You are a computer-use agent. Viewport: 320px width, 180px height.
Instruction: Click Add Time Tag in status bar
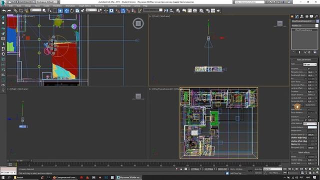[235, 173]
